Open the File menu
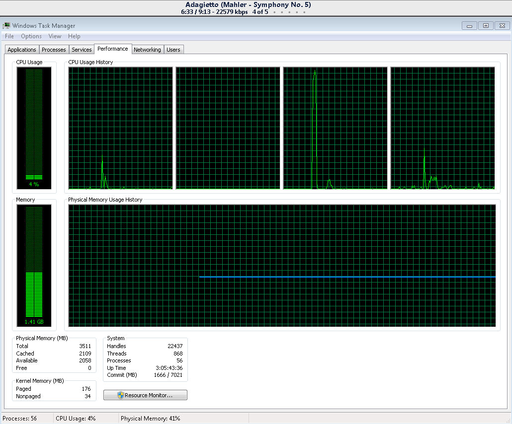Image resolution: width=512 pixels, height=424 pixels. click(9, 36)
